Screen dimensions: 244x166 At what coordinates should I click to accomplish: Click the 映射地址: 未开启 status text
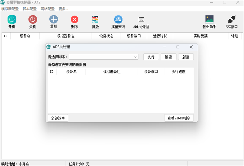(15, 164)
